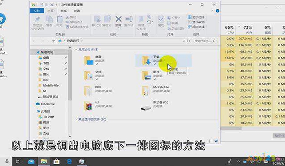Click the 复制 icon in the ribbon
This screenshot has height=166, width=285.
(x=49, y=19)
